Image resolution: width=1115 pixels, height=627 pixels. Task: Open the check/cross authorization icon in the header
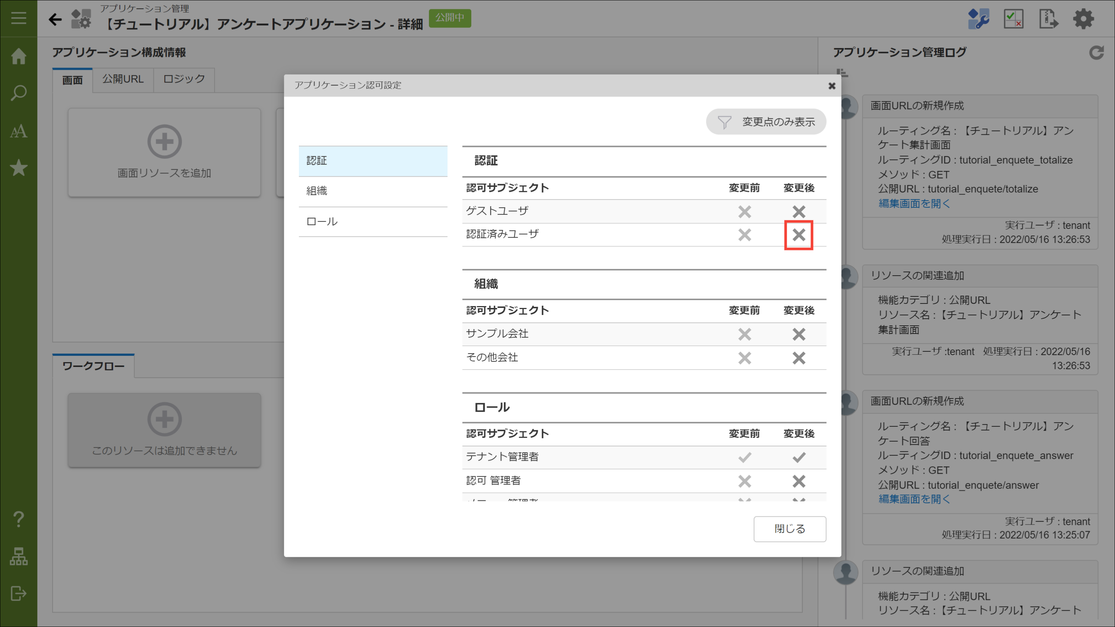[x=1013, y=19]
